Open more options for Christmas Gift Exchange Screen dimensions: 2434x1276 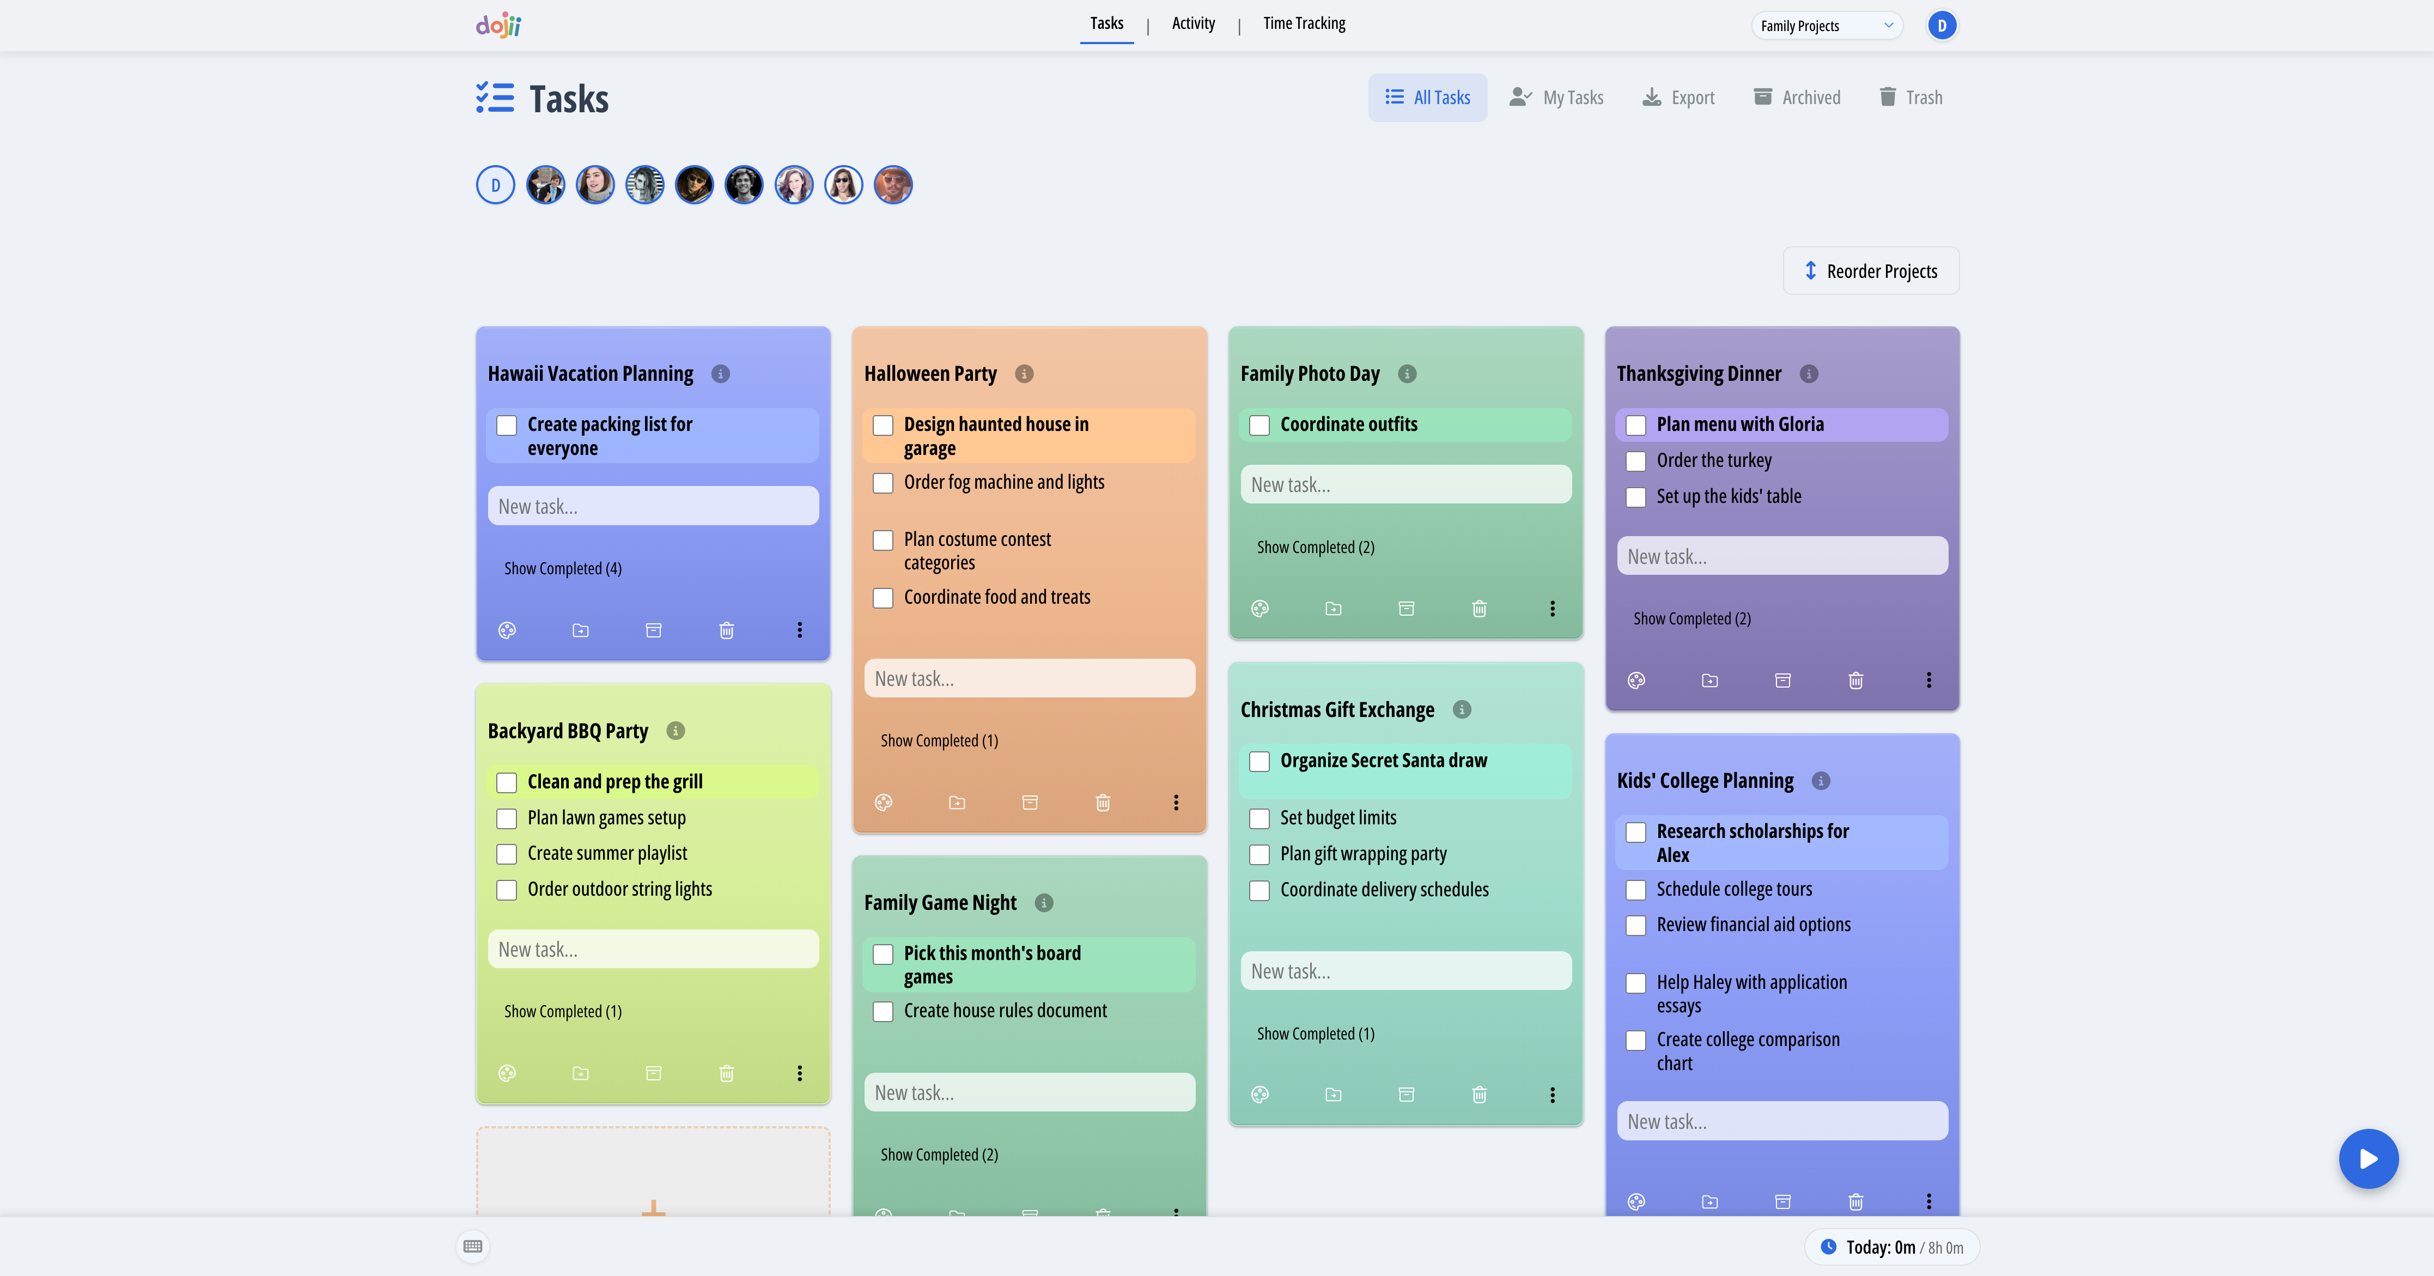point(1553,1095)
